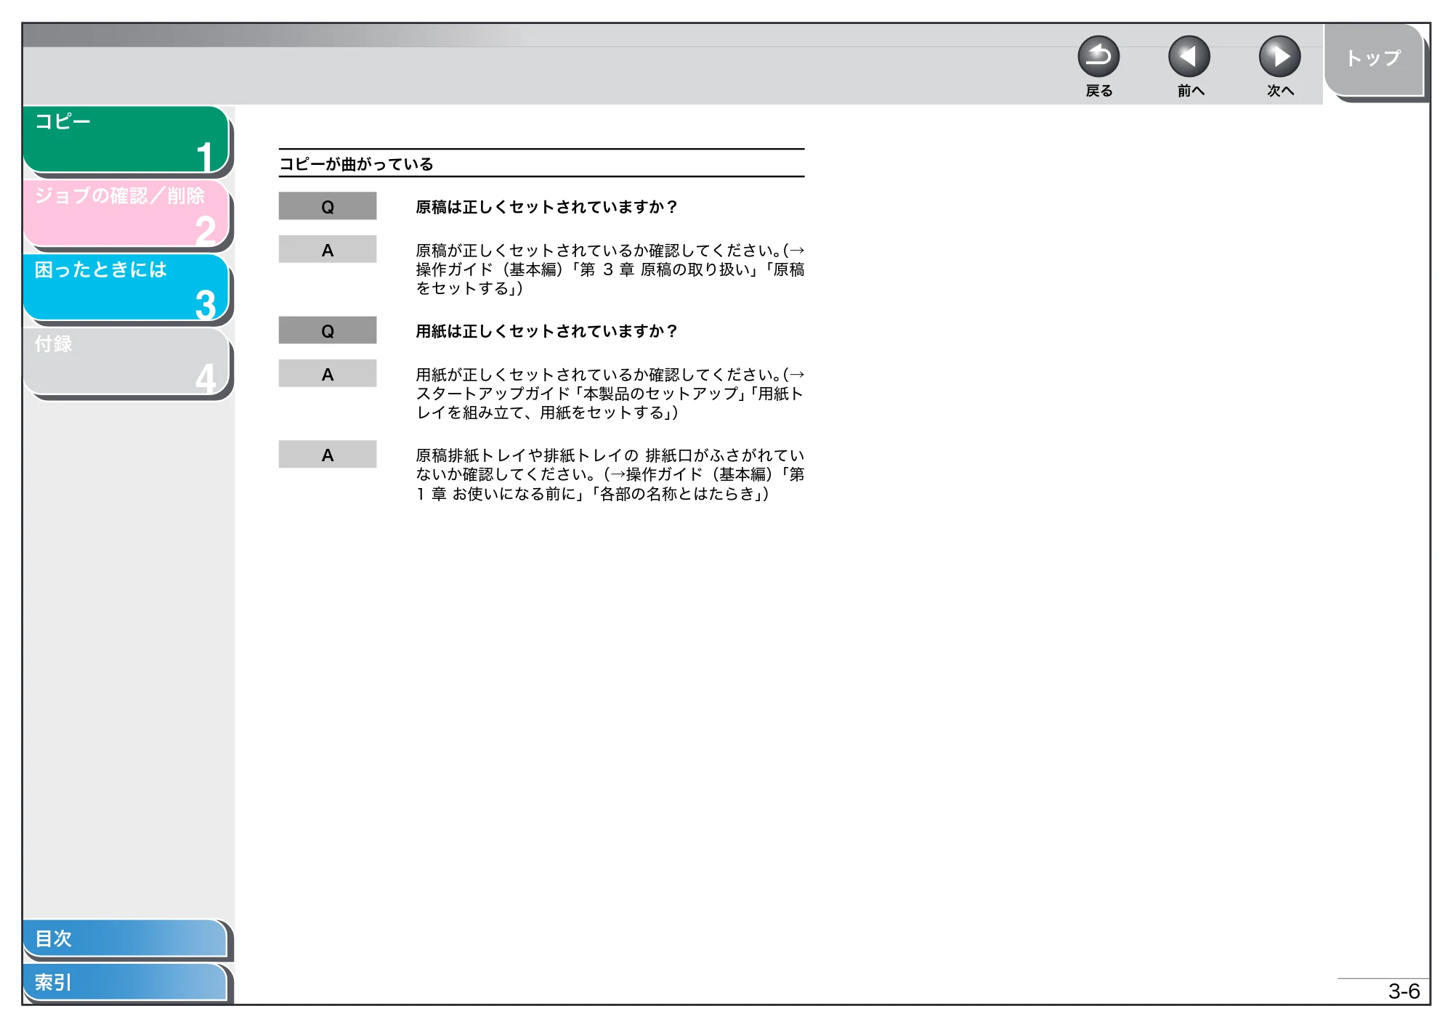Open the 索引 (index) button

[x=125, y=982]
